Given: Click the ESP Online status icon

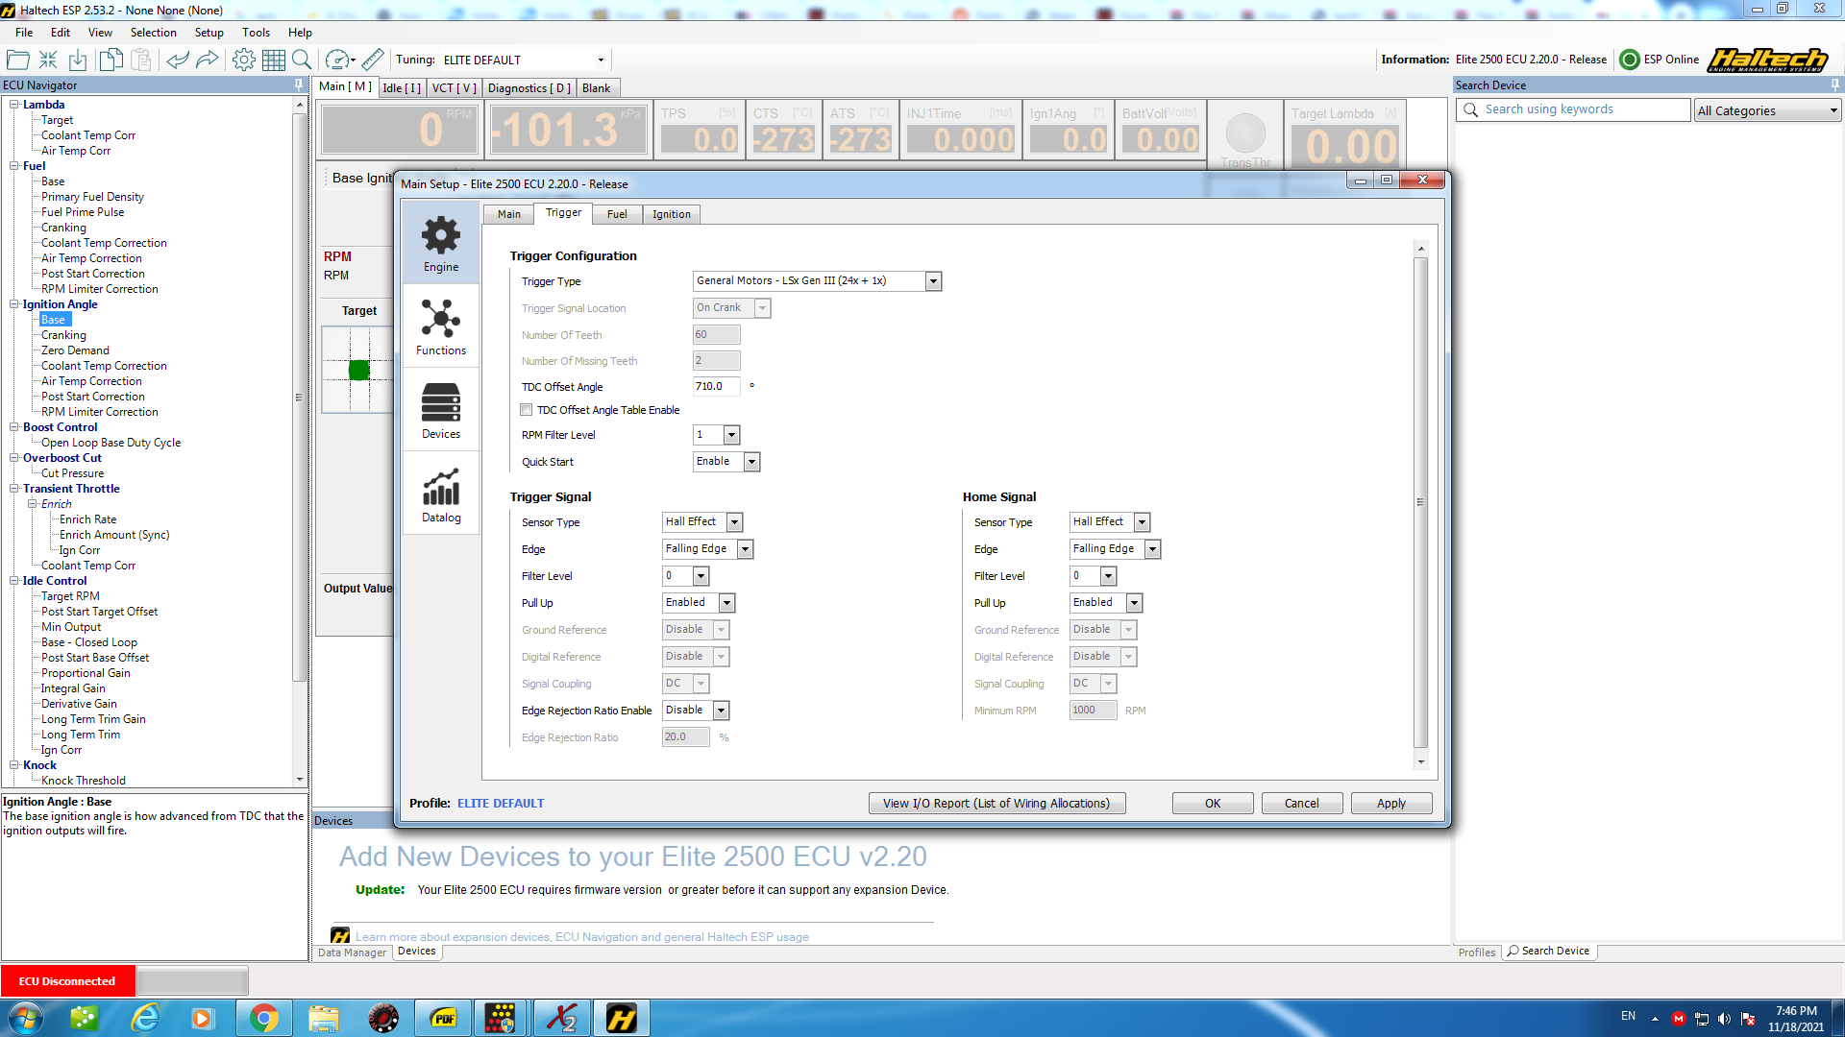Looking at the screenshot, I should (1630, 60).
